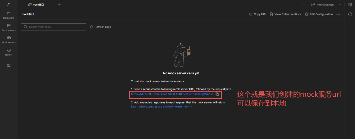Open a new tab with plus icon
Viewport: 355px width, 139px height.
59,5
